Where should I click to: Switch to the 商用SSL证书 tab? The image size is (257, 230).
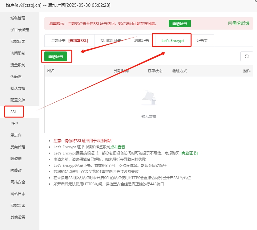[111, 41]
